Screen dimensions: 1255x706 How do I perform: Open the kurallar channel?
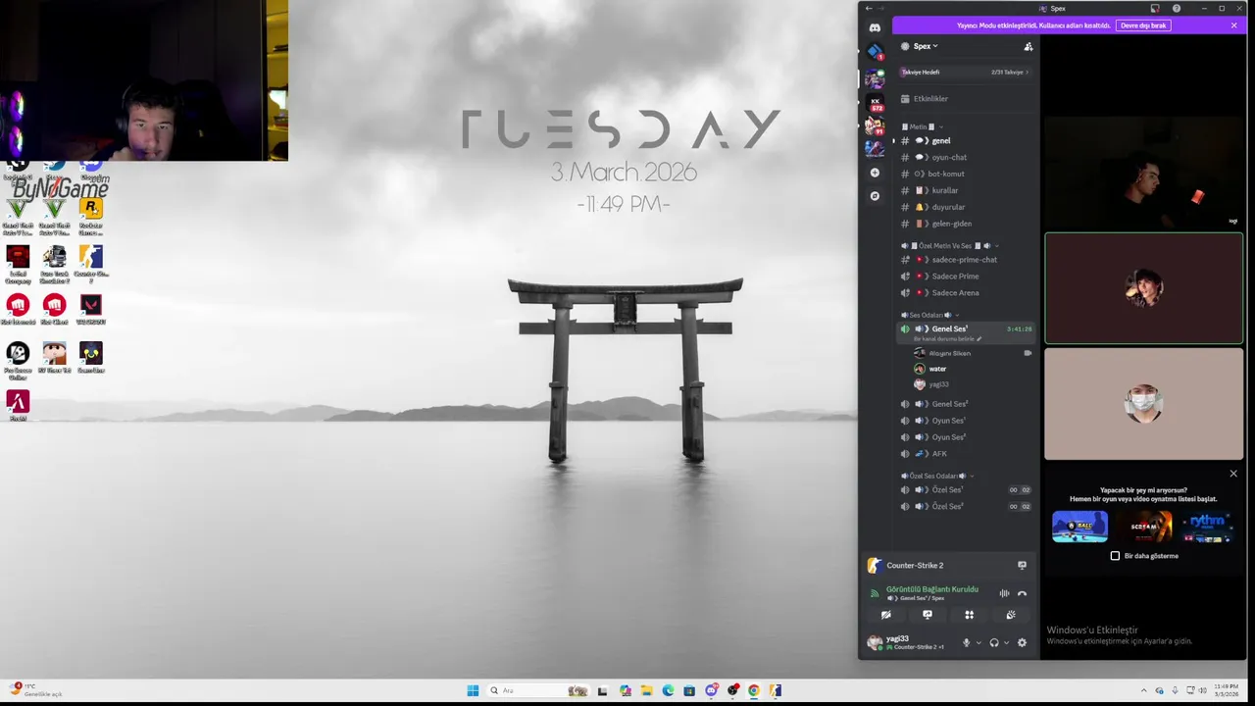[966, 190]
